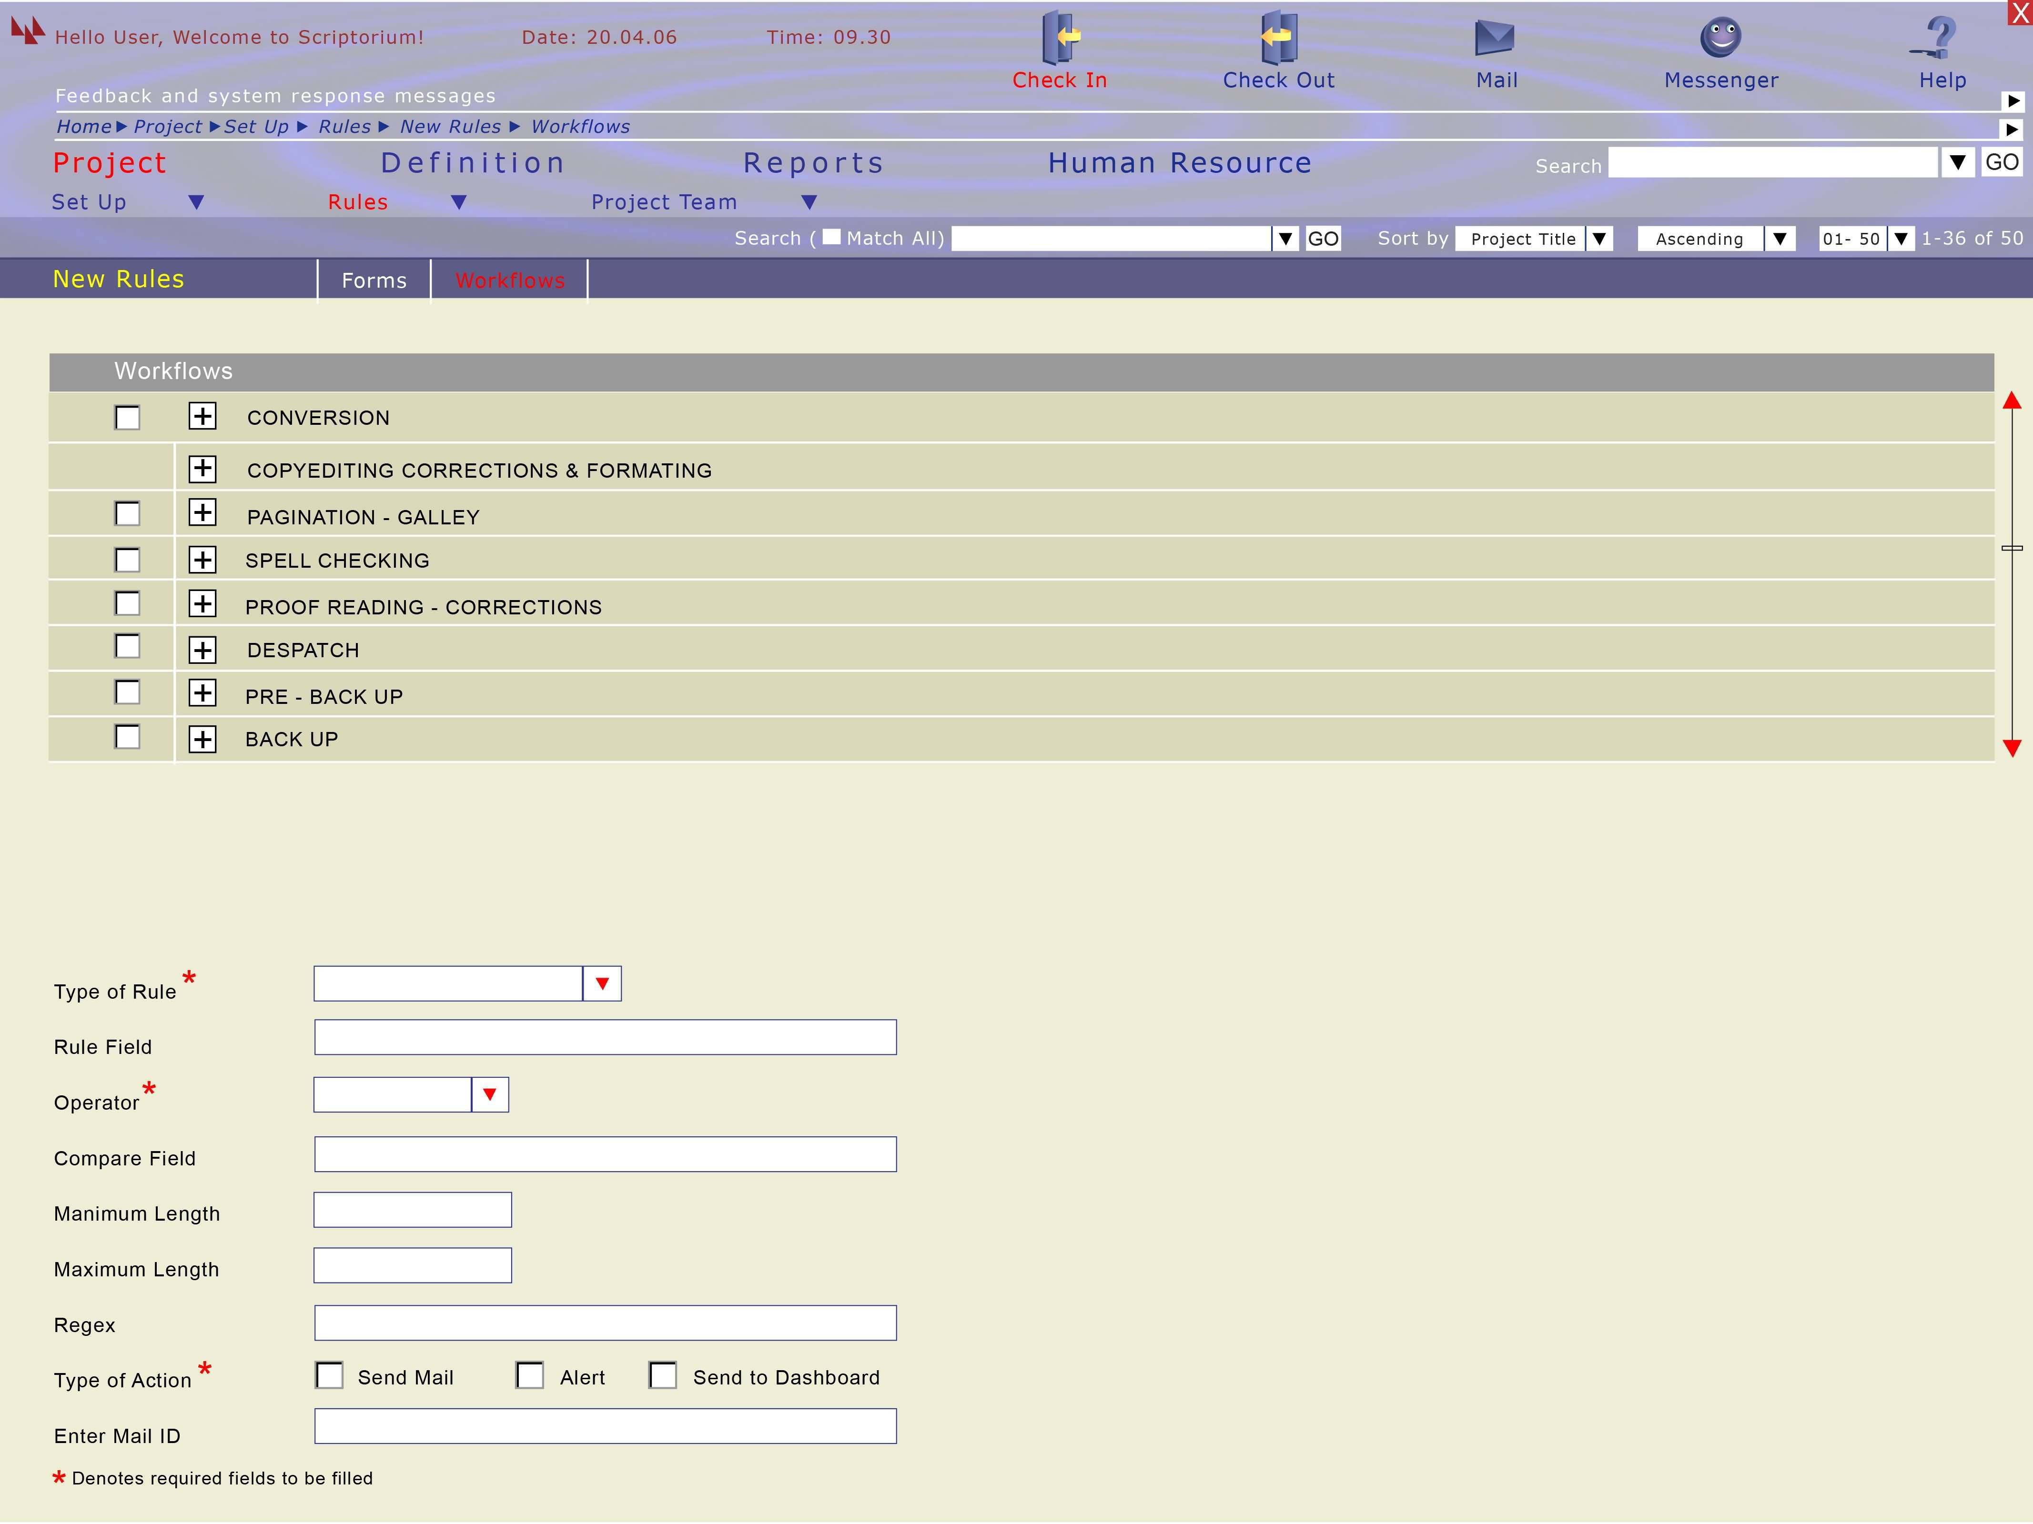2033x1524 pixels.
Task: Click into the Regex input field
Action: 605,1323
